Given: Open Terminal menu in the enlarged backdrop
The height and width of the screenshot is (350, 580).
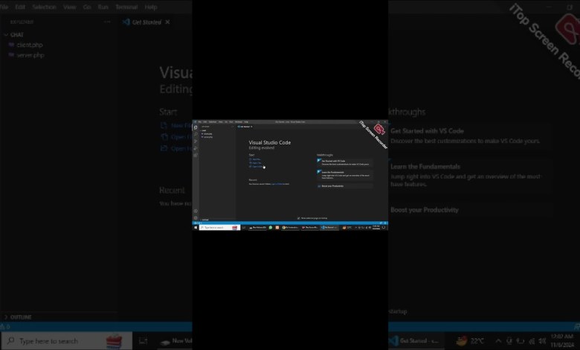Looking at the screenshot, I should click(x=126, y=7).
